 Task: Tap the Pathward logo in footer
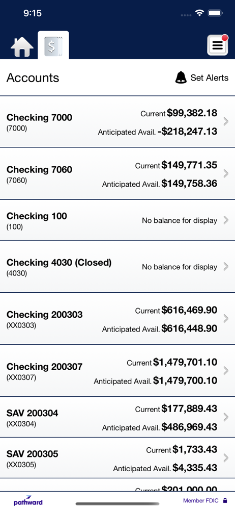(28, 501)
